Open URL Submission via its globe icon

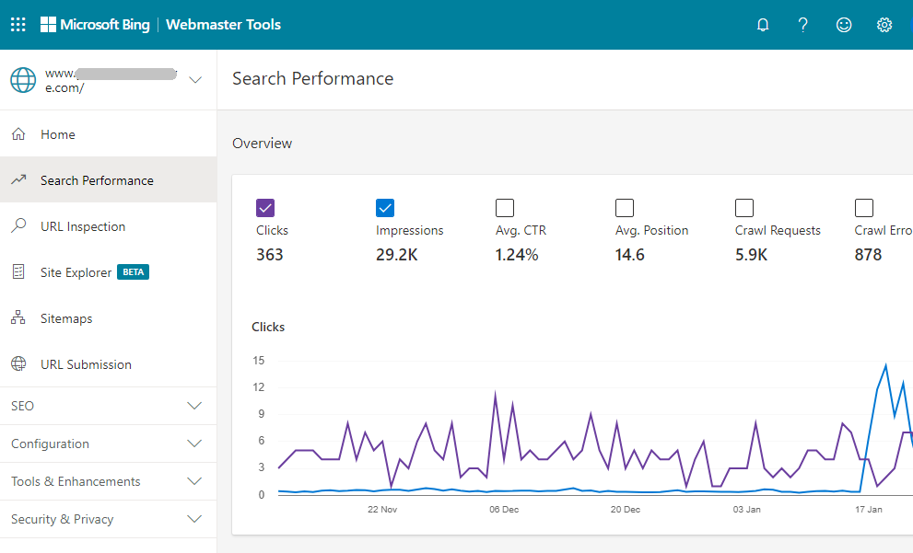click(18, 364)
